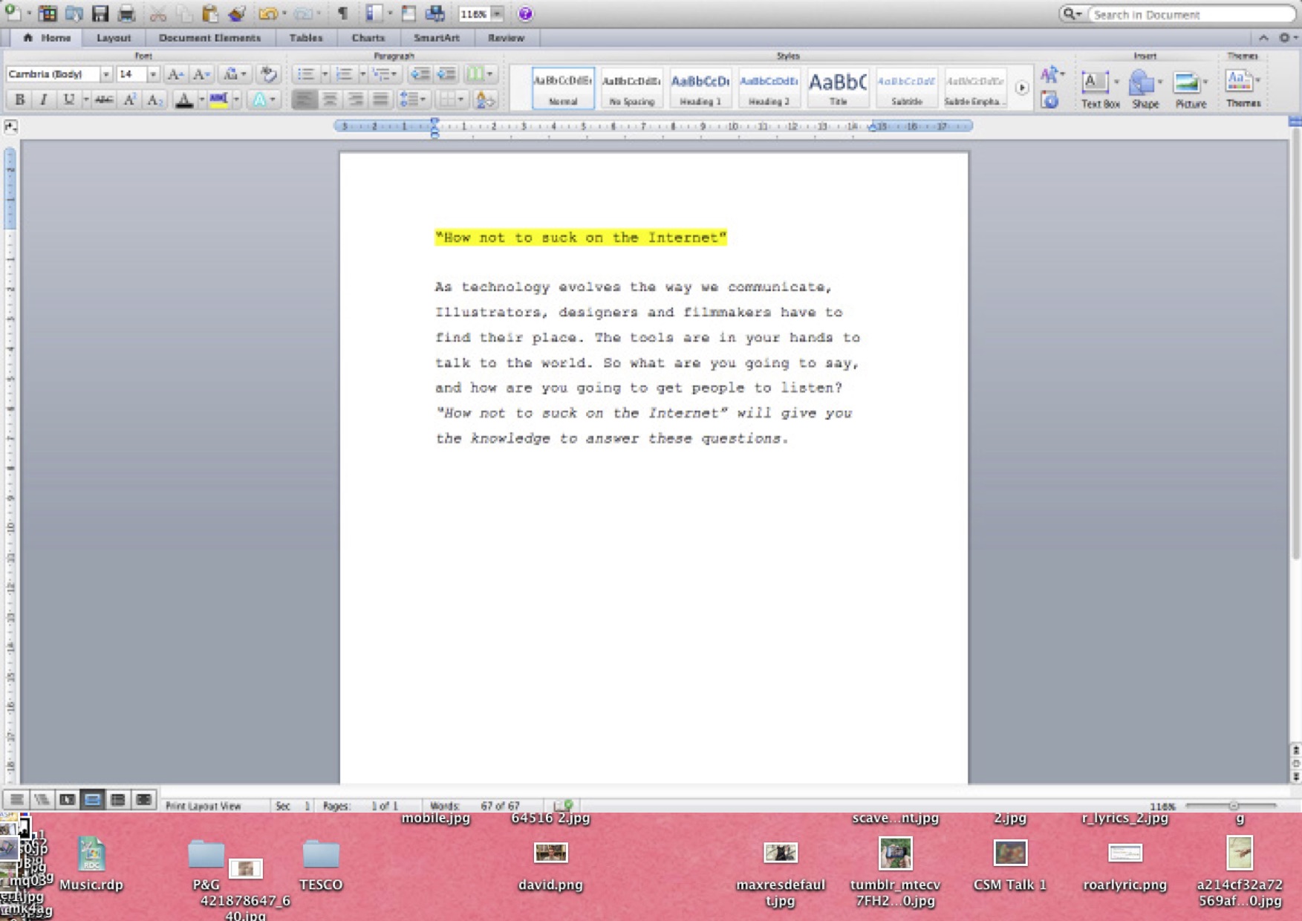Apply subscript formatting
Image resolution: width=1302 pixels, height=921 pixels.
(154, 100)
